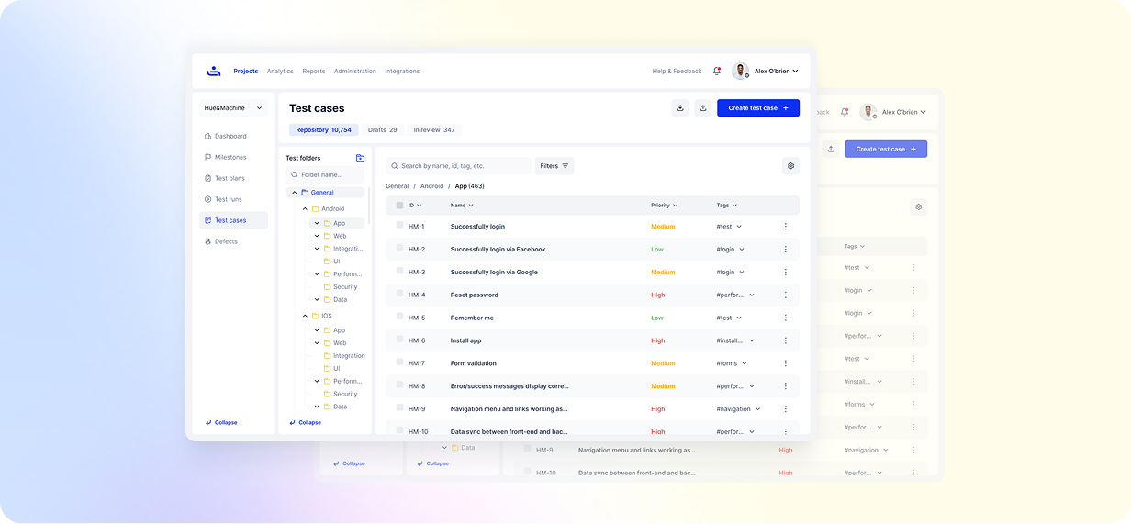
Task: Collapse the IOS folder chevron
Action: (x=305, y=316)
